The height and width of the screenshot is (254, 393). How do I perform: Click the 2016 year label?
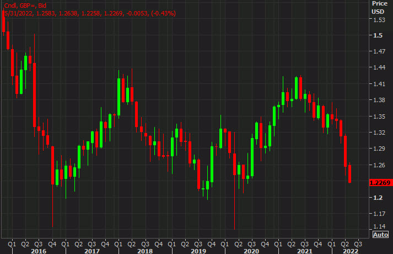39,251
